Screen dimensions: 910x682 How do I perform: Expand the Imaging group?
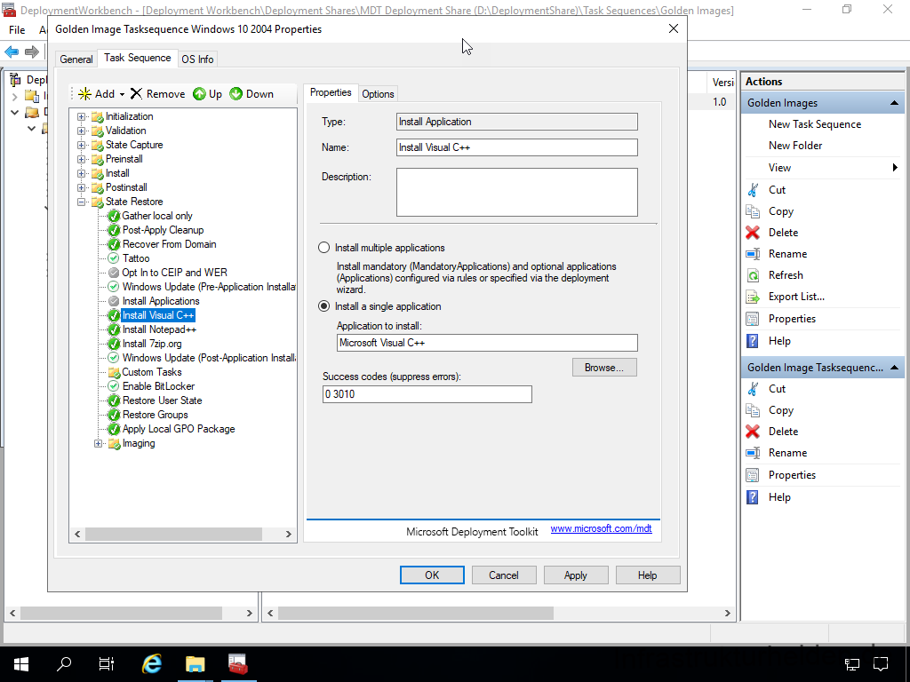coord(98,444)
